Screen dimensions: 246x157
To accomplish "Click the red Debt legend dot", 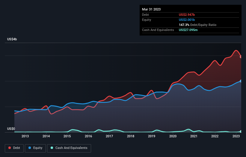I will coord(10,148).
